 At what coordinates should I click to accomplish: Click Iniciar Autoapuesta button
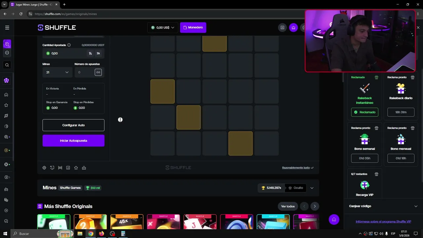[73, 140]
